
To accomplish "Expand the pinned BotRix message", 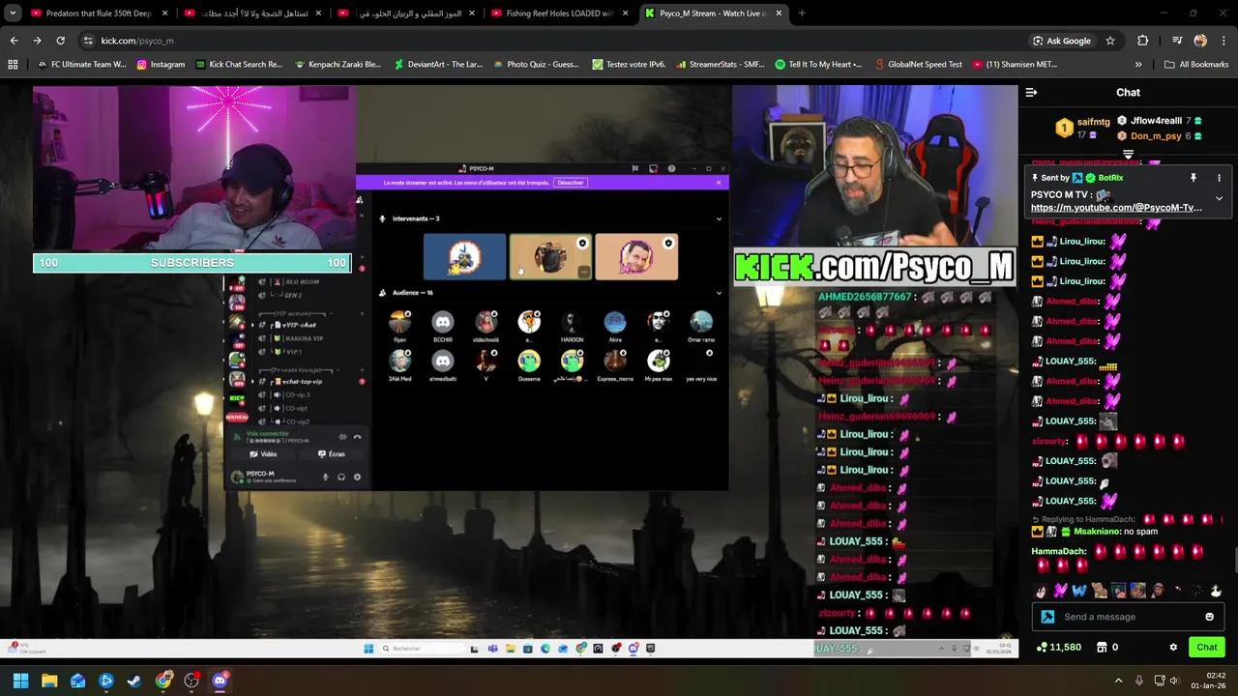I will (x=1219, y=198).
